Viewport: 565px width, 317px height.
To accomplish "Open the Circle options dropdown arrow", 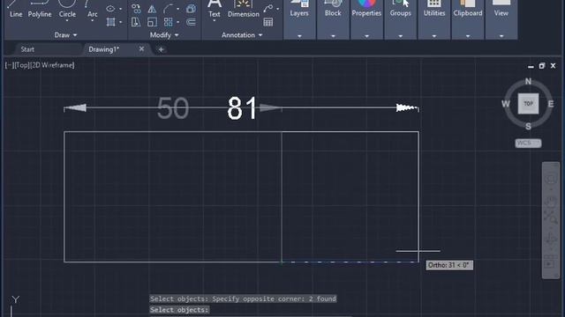I will point(67,21).
